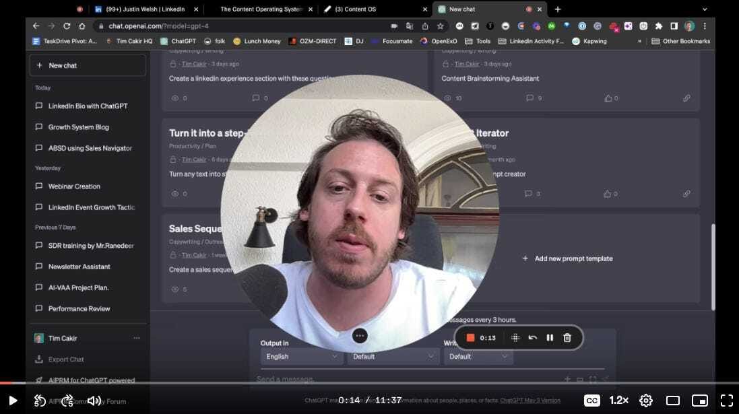
Task: Open Focusmate bookmark
Action: 391,41
